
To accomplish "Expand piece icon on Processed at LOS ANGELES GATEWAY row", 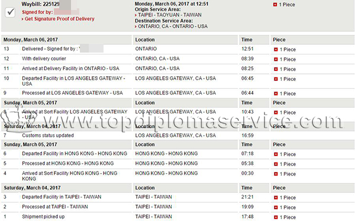I will pyautogui.click(x=276, y=93).
